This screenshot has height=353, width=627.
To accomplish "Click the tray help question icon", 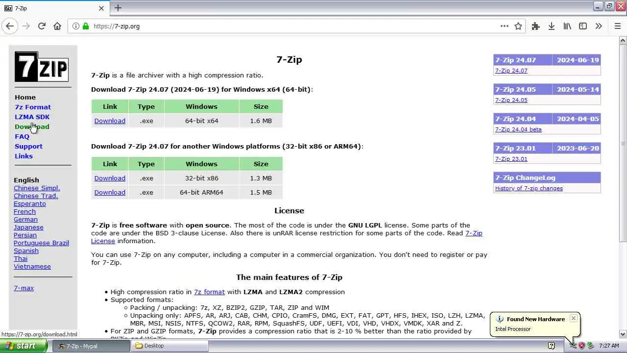I will (x=551, y=346).
